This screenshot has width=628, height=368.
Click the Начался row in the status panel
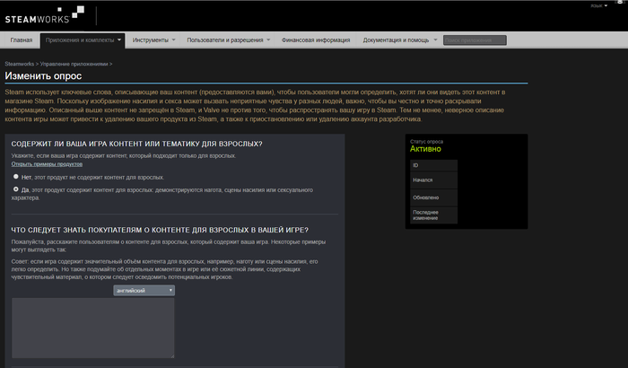click(433, 181)
